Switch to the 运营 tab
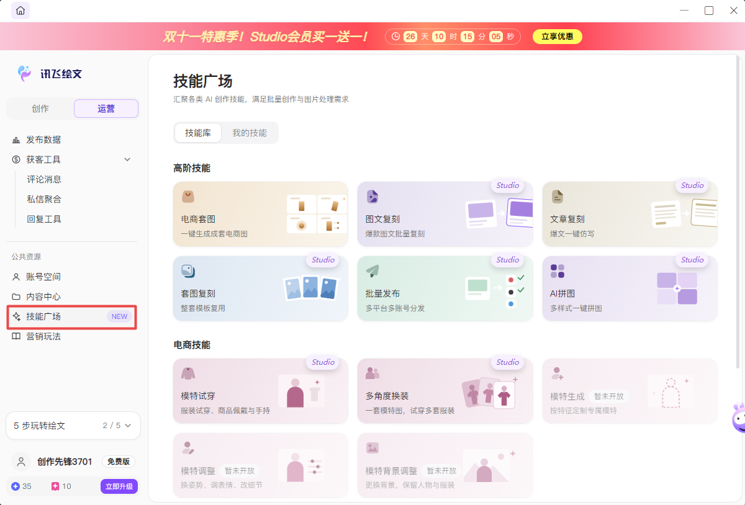Viewport: 745px width, 505px height. click(x=106, y=109)
